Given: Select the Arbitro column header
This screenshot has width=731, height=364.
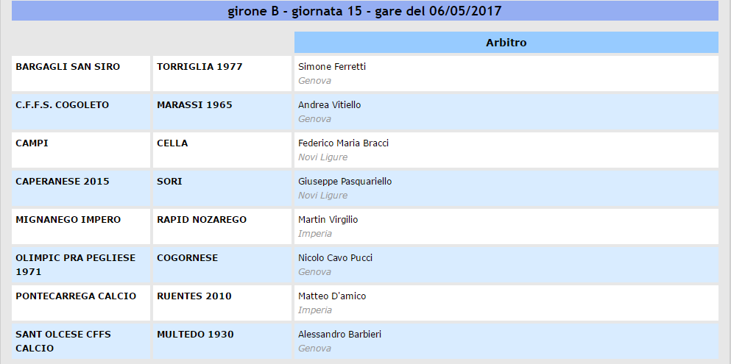Looking at the screenshot, I should (506, 43).
